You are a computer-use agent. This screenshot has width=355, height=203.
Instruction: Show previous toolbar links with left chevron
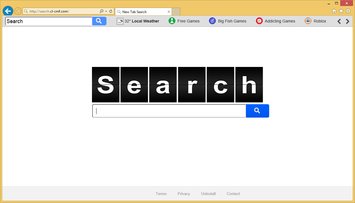(339, 21)
